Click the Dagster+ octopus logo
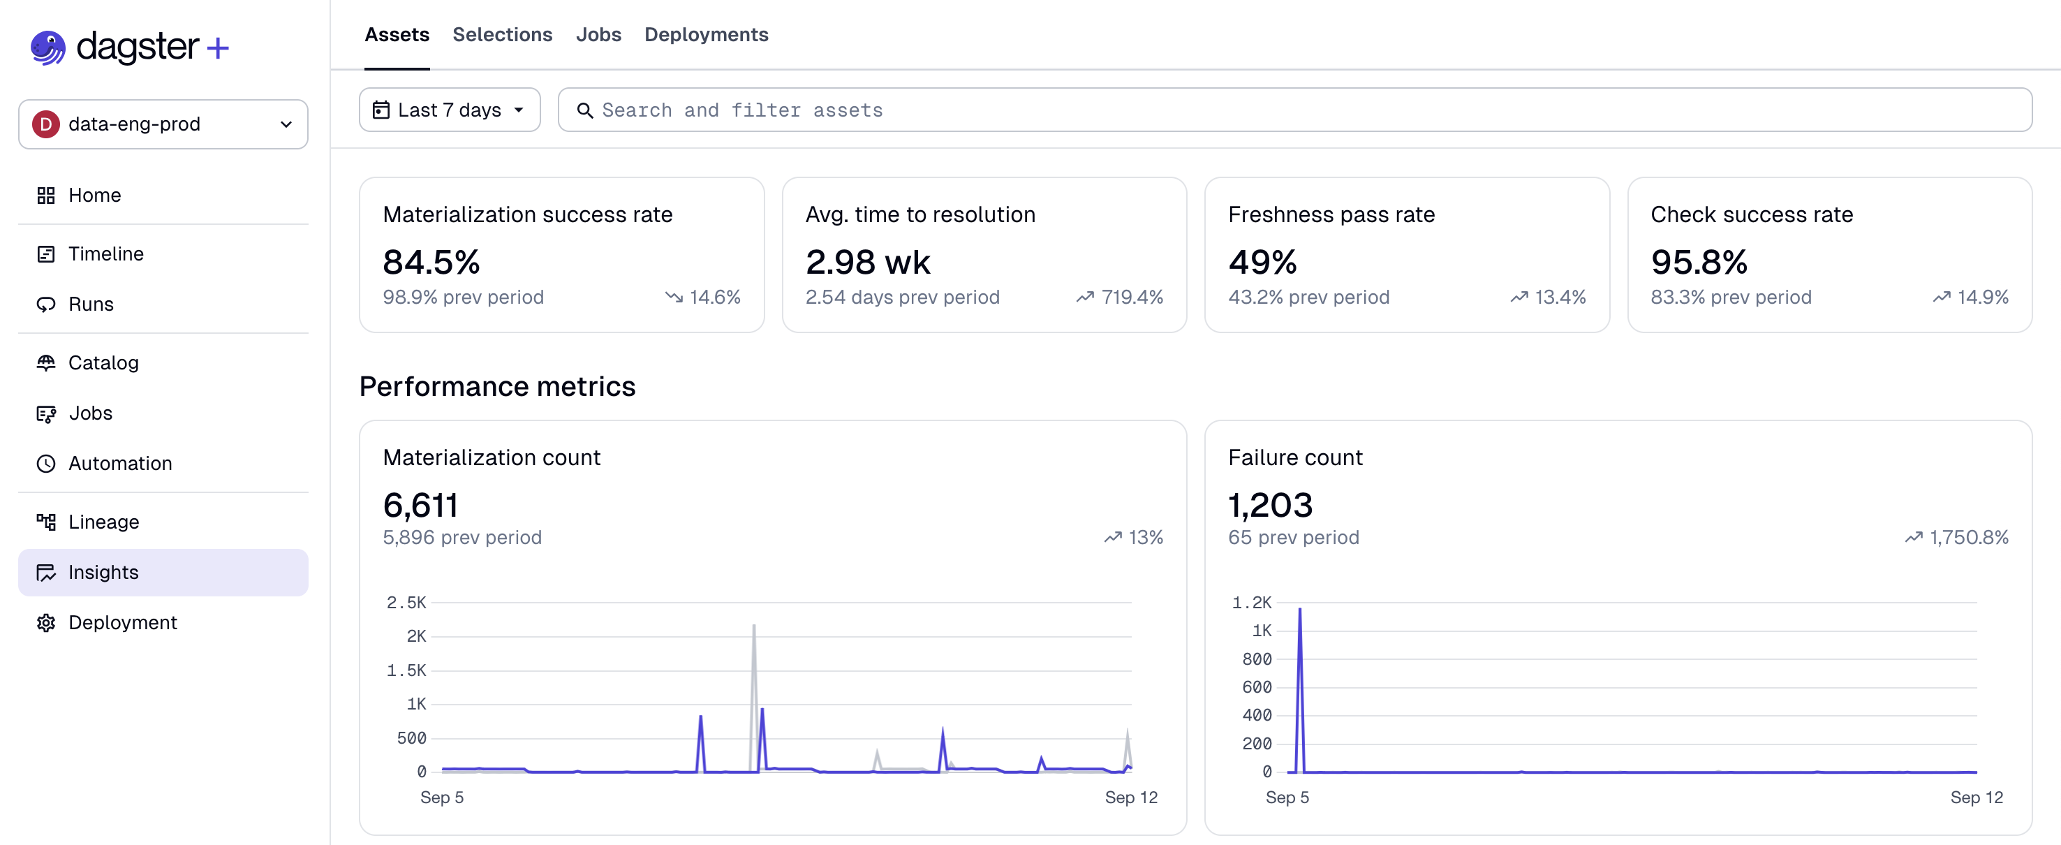 48,47
